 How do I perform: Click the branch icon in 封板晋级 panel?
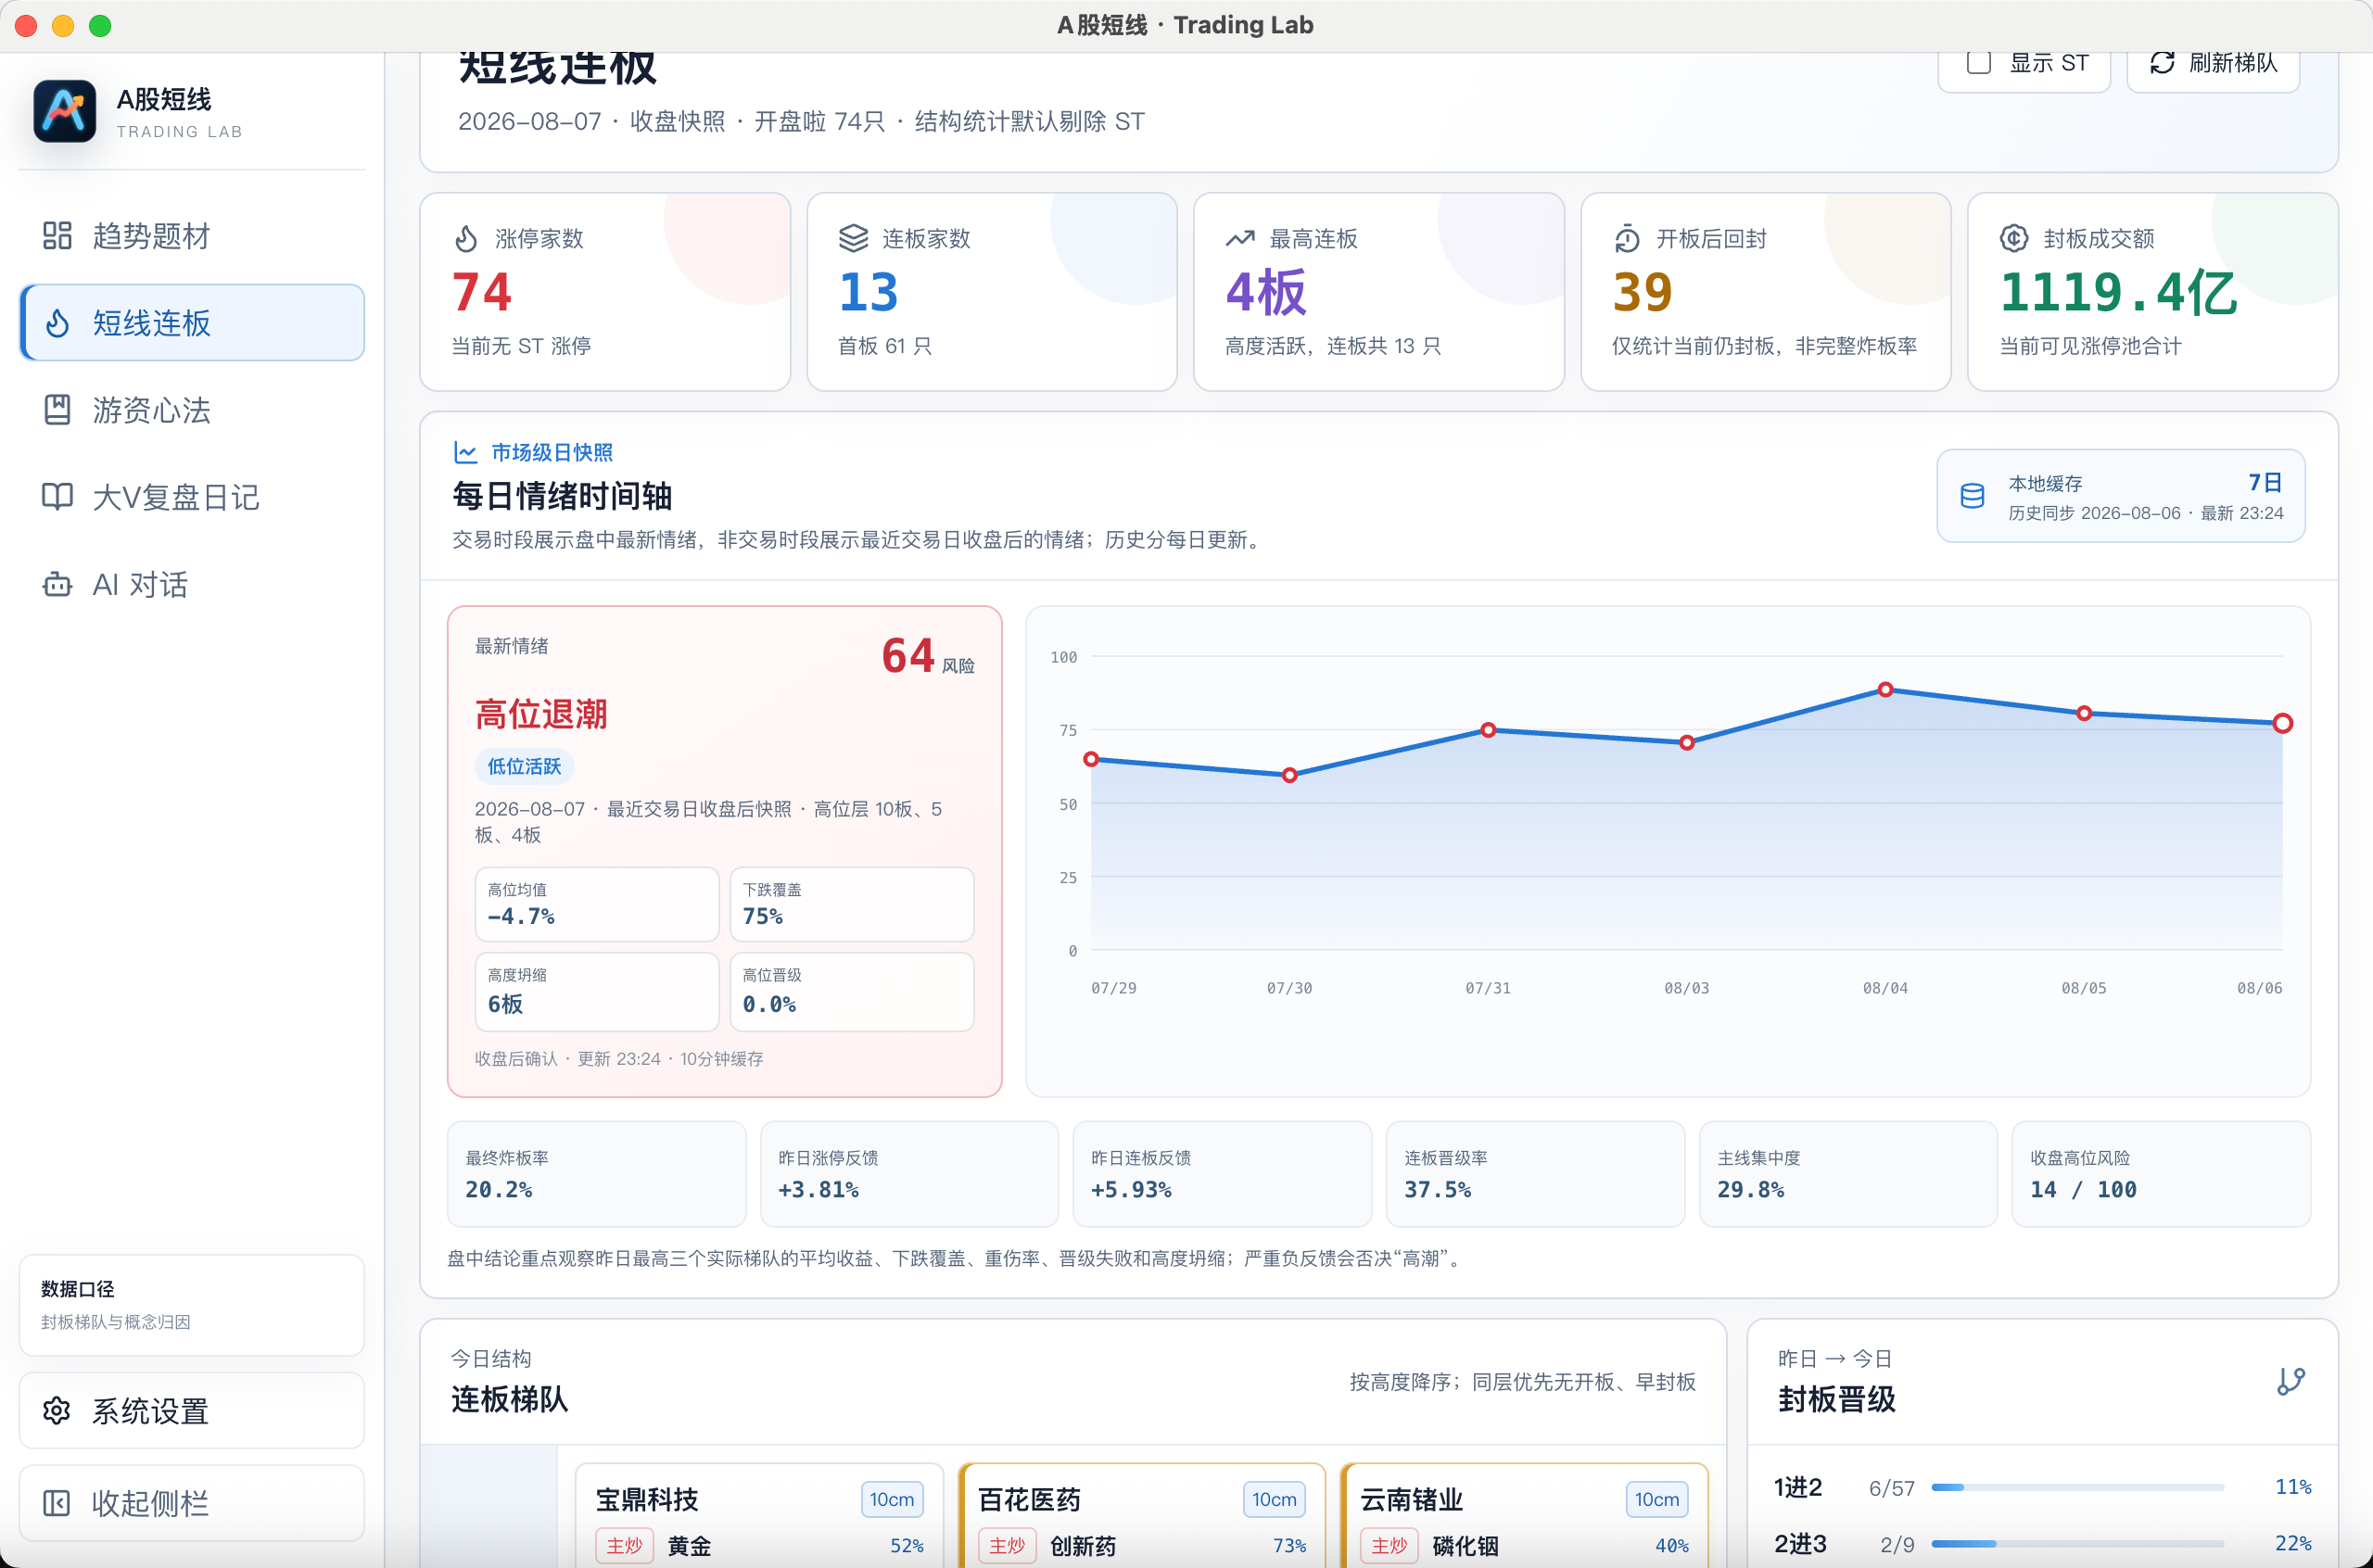2291,1381
